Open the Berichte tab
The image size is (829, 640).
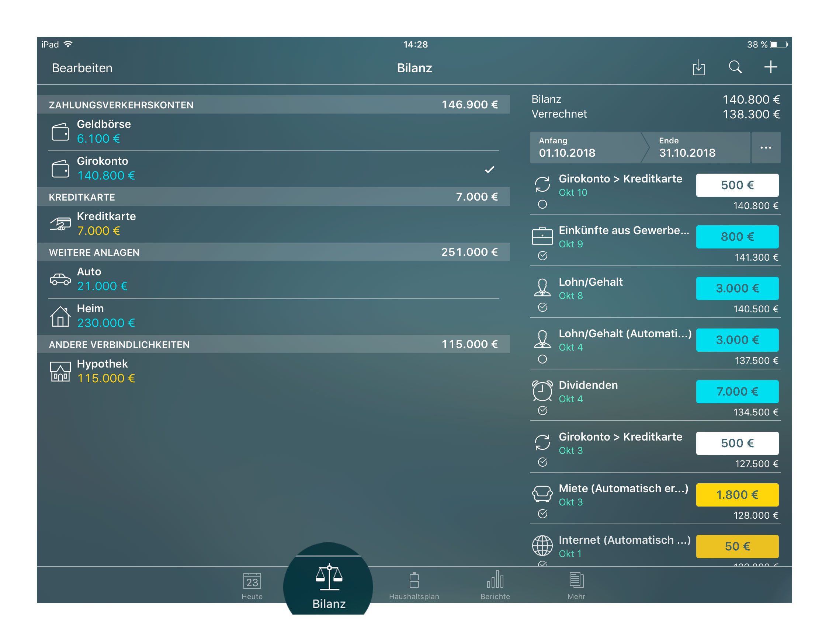pyautogui.click(x=495, y=586)
